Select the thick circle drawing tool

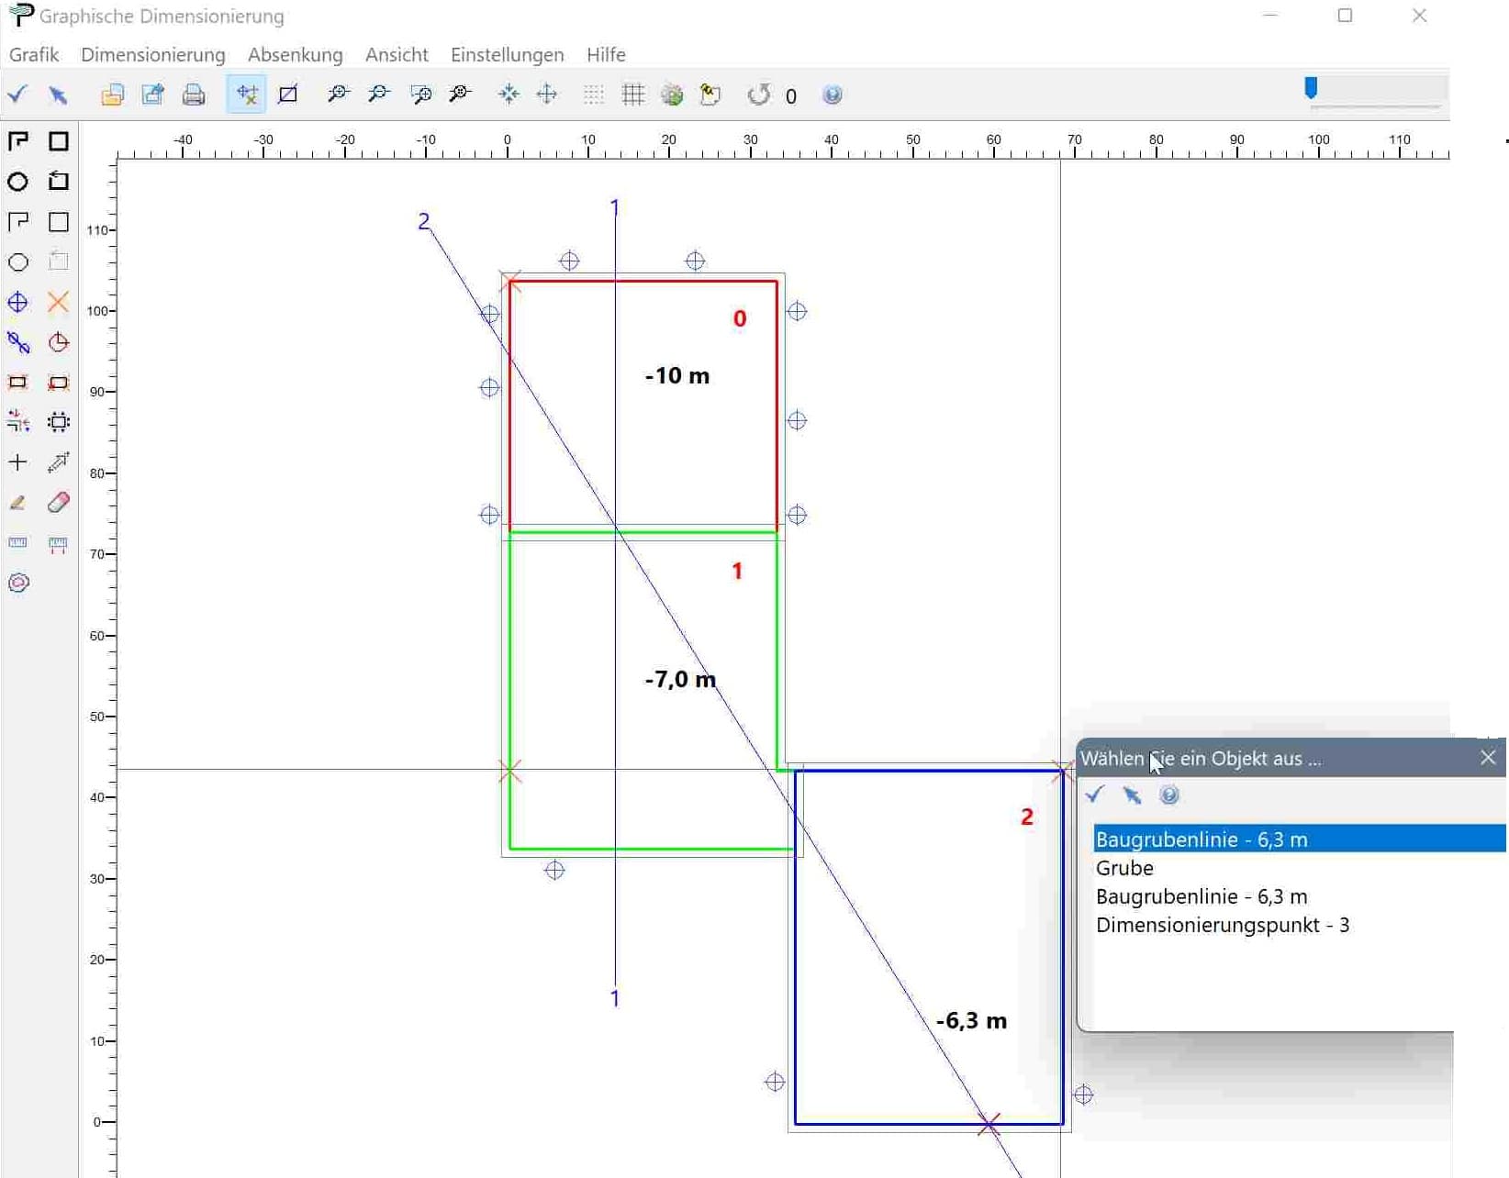[17, 182]
